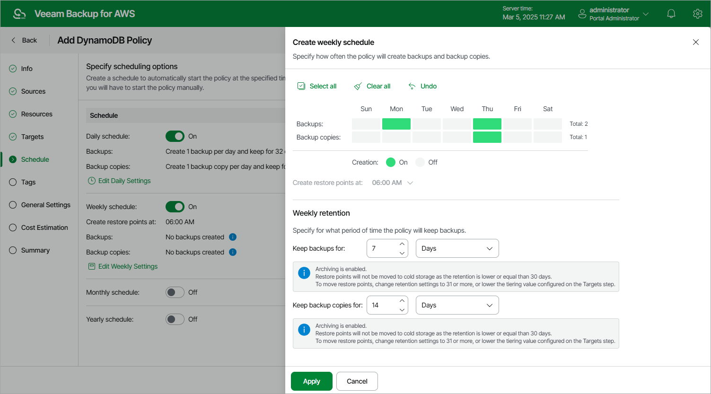
Task: Go to the Tags step
Action: pyautogui.click(x=28, y=182)
